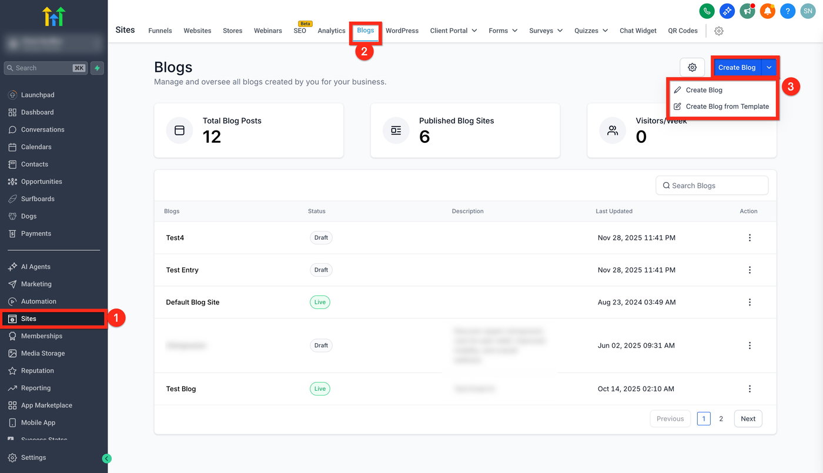Image resolution: width=823 pixels, height=473 pixels.
Task: Open blog settings gear beside Create Blog
Action: click(692, 68)
